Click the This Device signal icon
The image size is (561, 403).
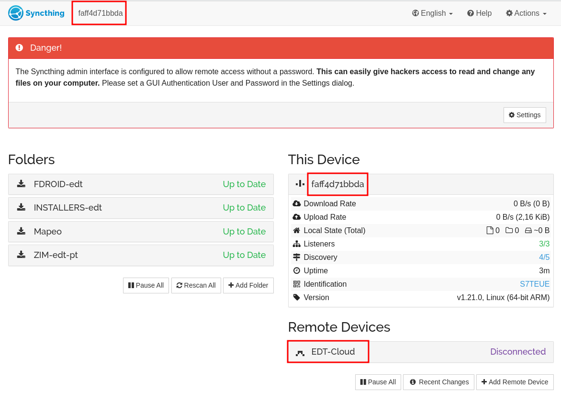[x=300, y=184]
